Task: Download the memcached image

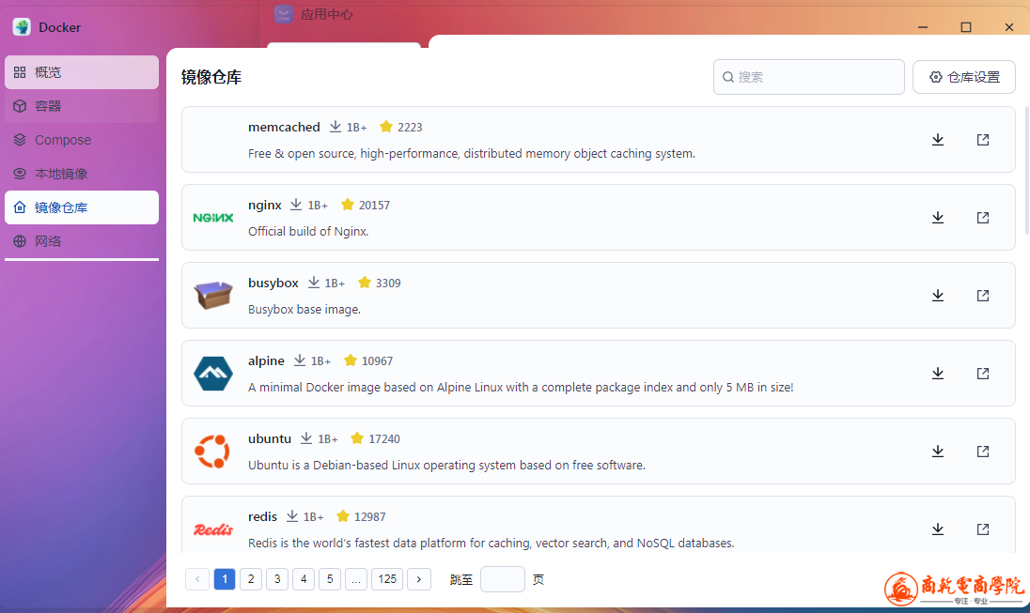Action: pos(937,140)
